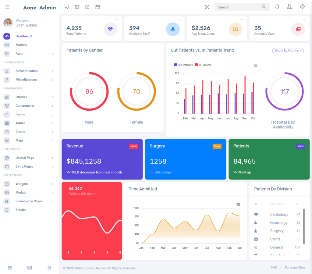Open the settings gear in the top-right corner
Viewport: 312px width, 274px height.
tap(302, 6)
